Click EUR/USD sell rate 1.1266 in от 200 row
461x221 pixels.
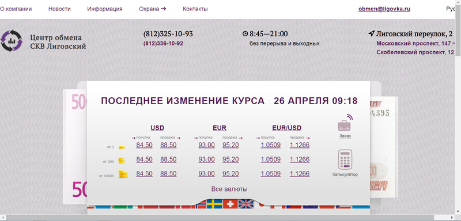(x=300, y=159)
